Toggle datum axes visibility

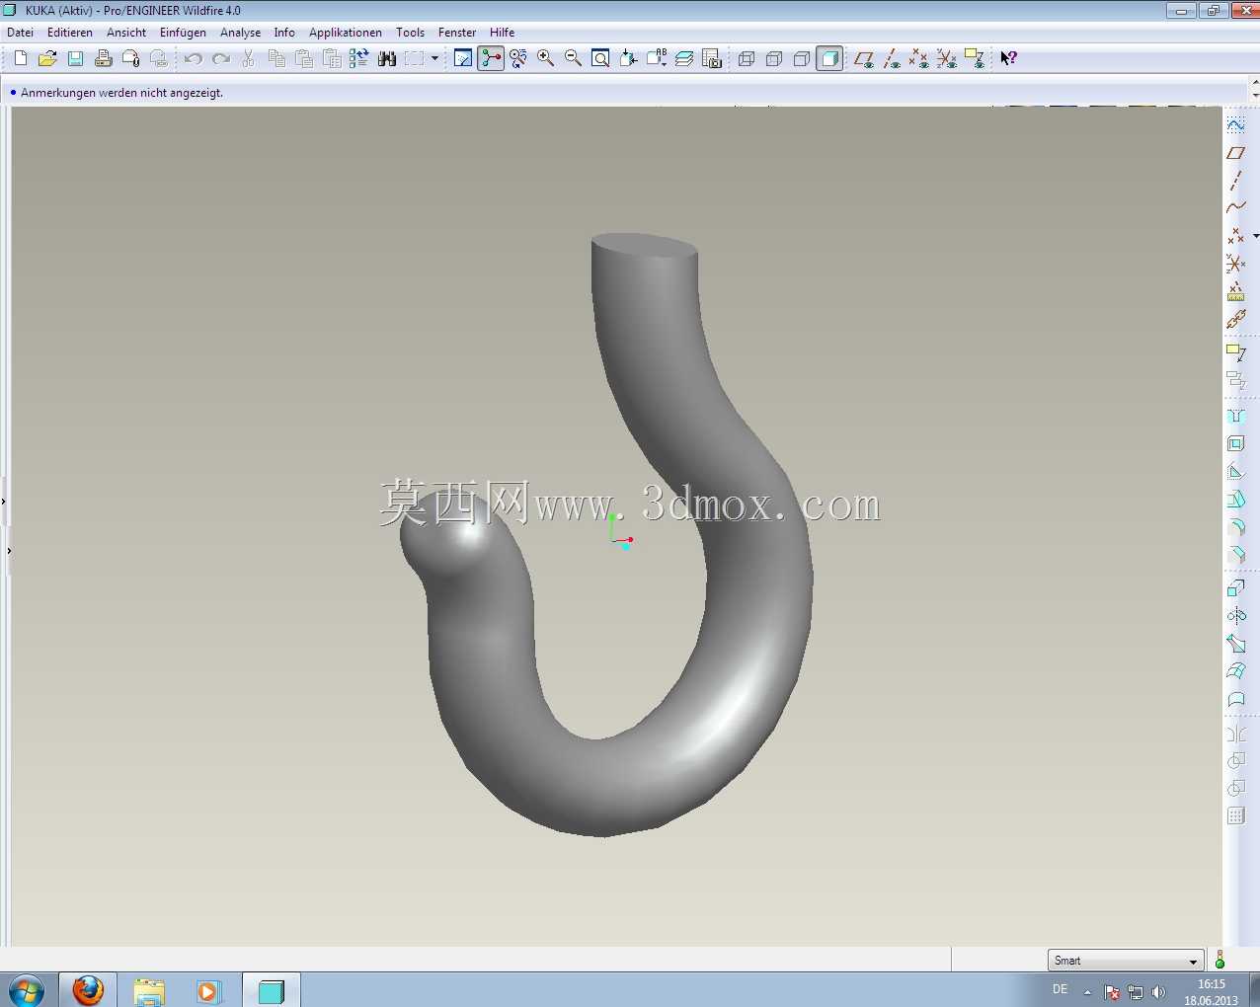[x=892, y=59]
